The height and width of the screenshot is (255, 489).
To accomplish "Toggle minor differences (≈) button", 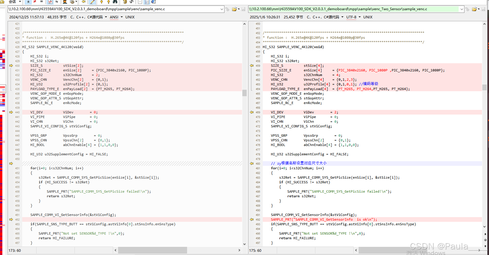I will point(56,2).
